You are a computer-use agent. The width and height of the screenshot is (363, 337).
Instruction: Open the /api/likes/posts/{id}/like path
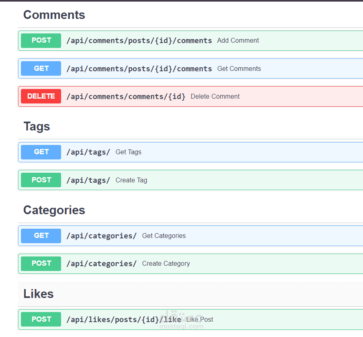(123, 320)
